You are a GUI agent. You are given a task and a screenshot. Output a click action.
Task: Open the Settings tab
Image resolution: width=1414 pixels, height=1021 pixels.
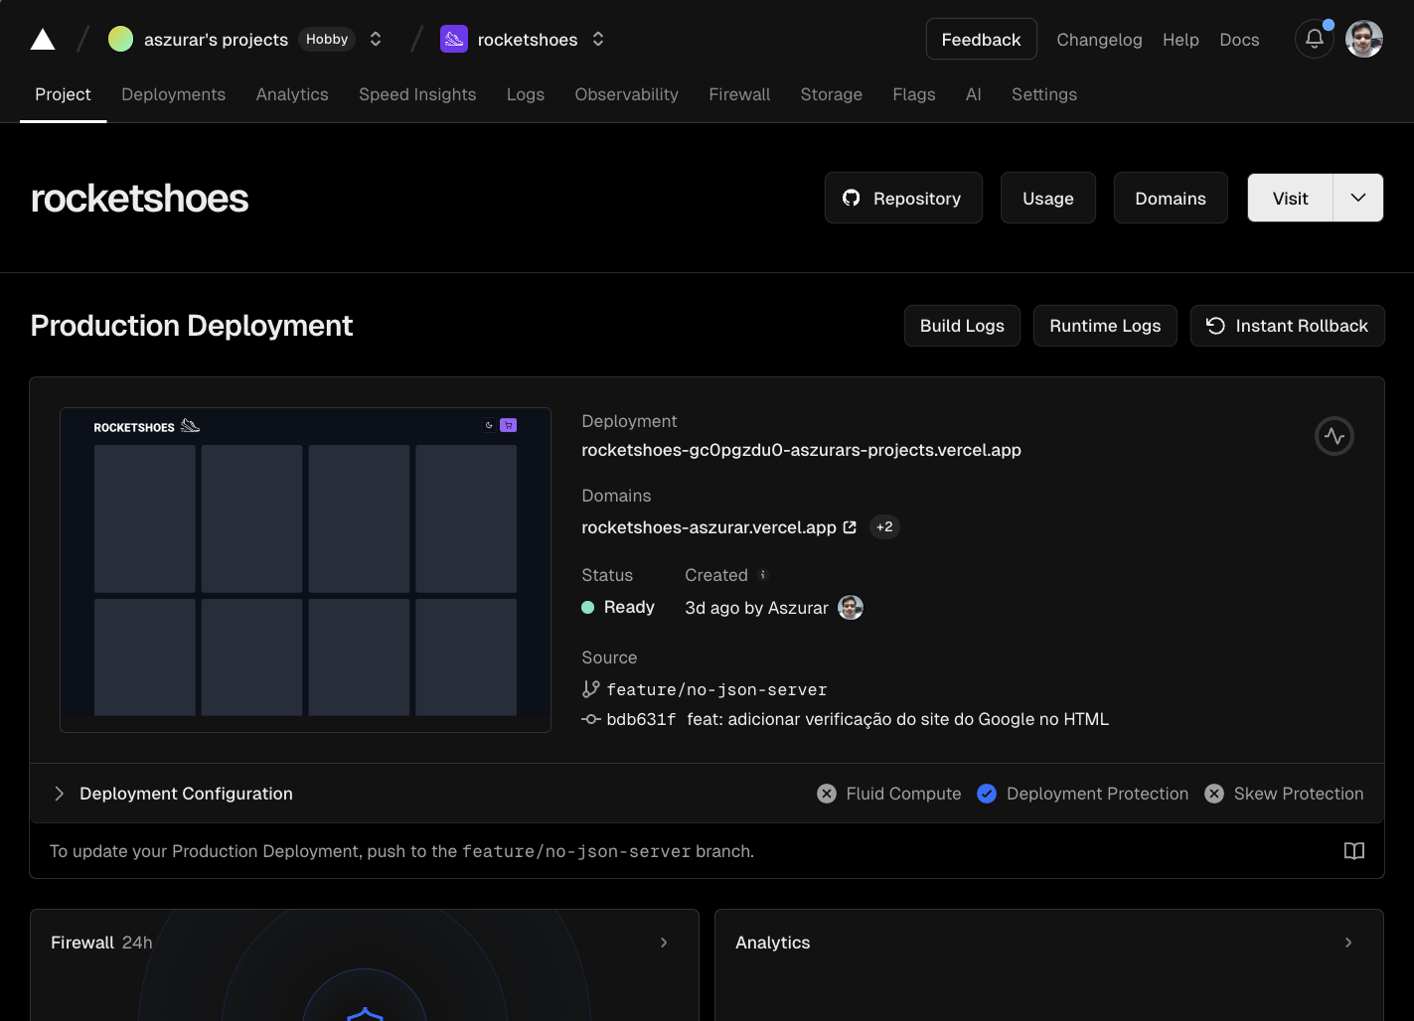coord(1044,94)
